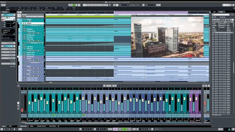The width and height of the screenshot is (235, 132).
Task: Click Play on the transport bar
Action: [124, 129]
